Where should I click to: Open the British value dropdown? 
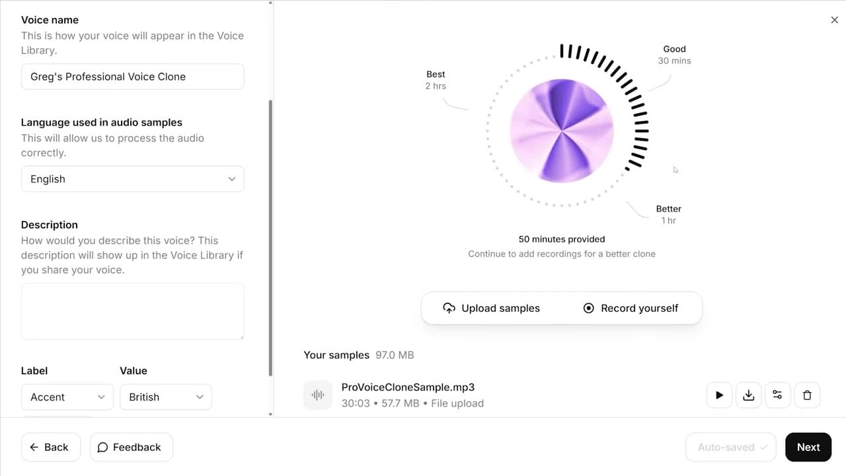(166, 397)
